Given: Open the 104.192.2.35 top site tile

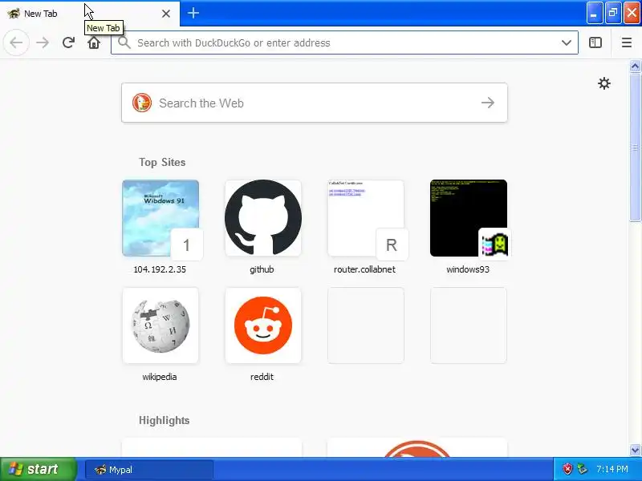Looking at the screenshot, I should coord(160,218).
